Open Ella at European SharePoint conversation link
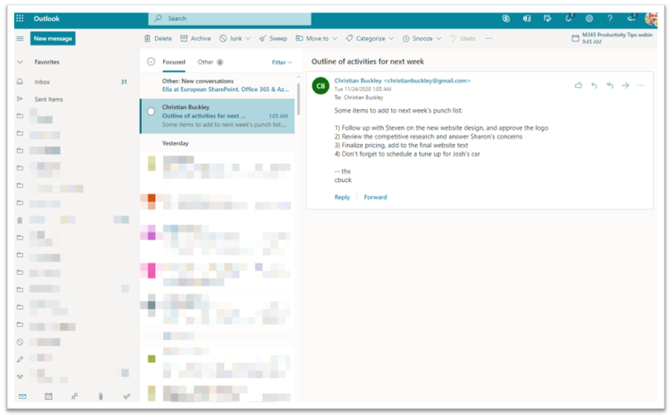The image size is (672, 418). click(x=225, y=89)
